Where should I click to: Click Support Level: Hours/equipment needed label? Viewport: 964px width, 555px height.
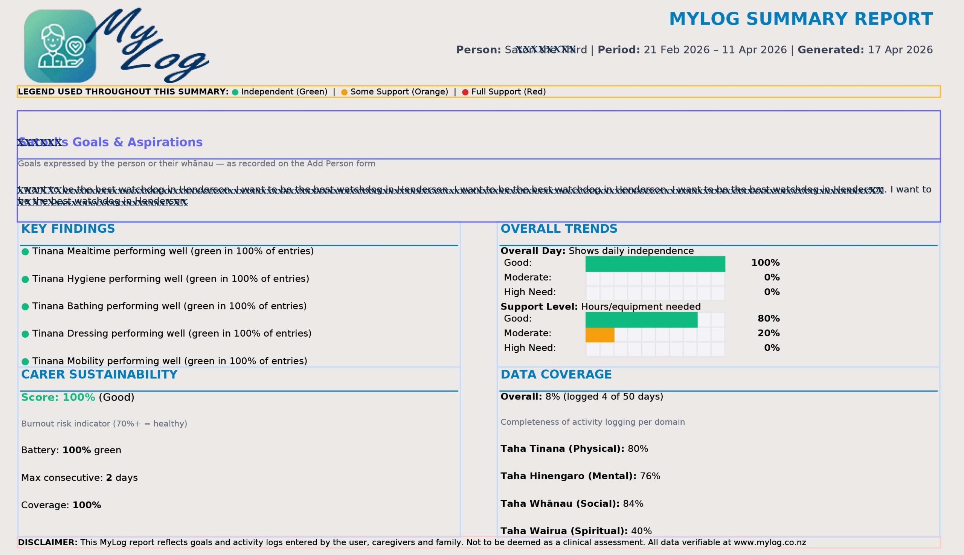(x=601, y=306)
